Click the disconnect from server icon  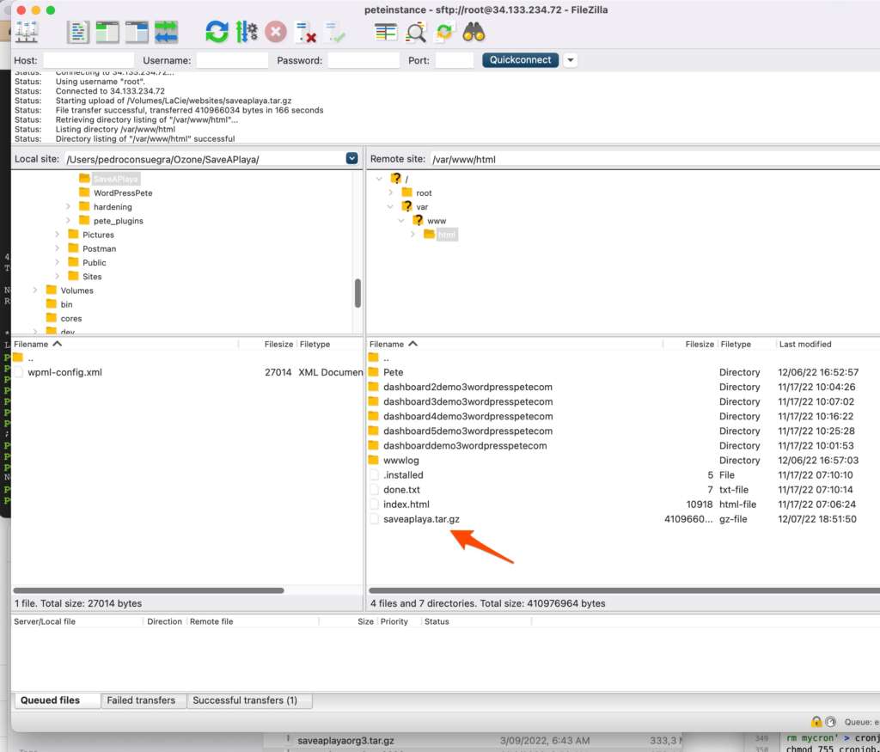304,33
